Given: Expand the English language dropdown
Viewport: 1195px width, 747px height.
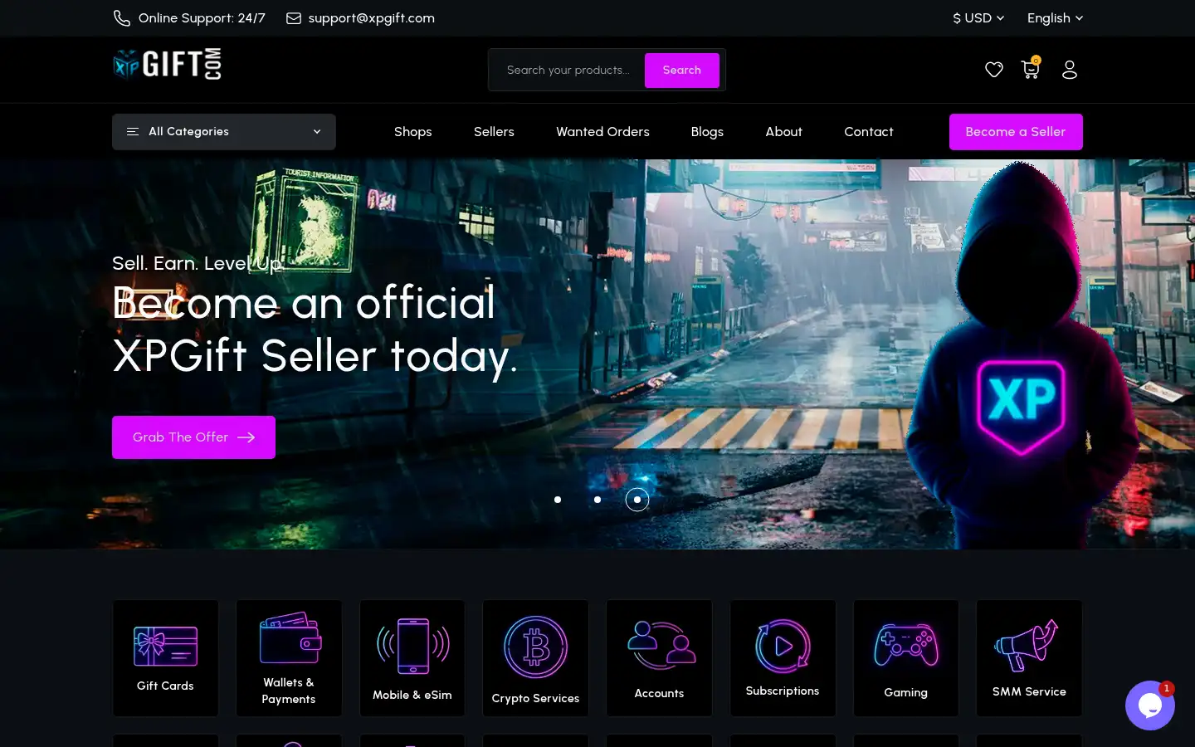Looking at the screenshot, I should tap(1055, 18).
